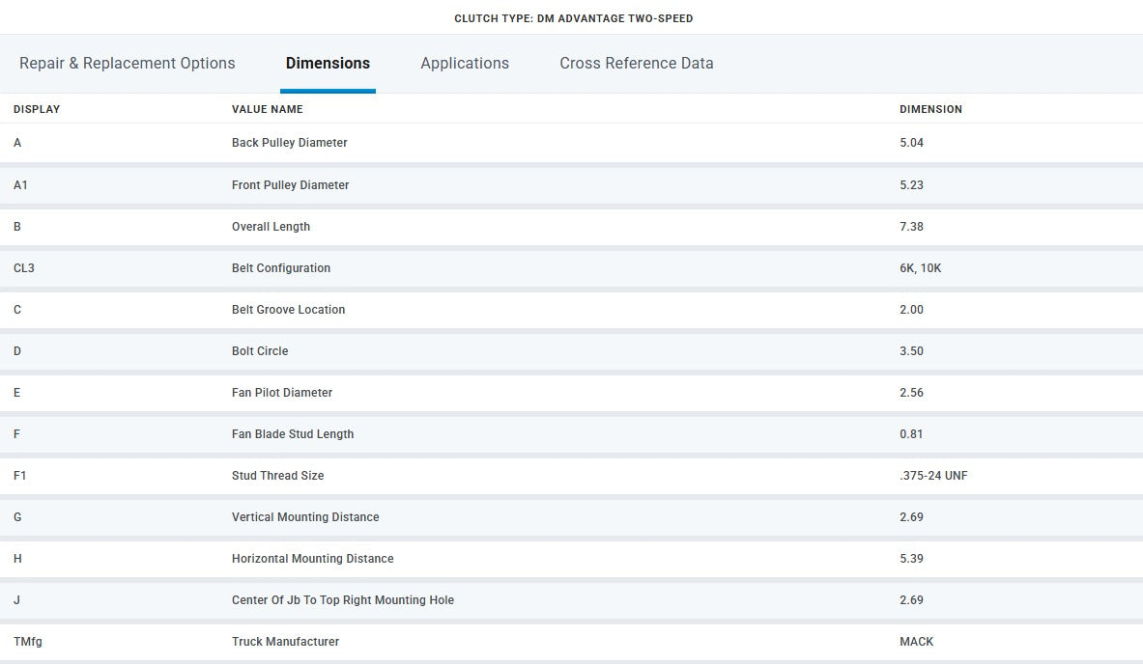Click the DISPLAY column header

(37, 109)
